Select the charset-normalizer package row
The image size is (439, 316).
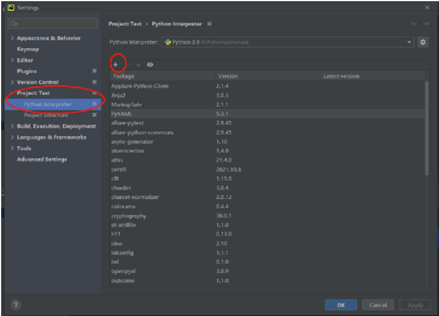(267, 197)
